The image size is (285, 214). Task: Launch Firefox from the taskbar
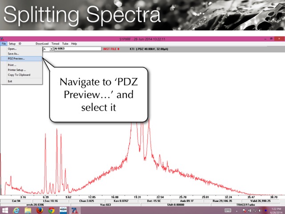pos(40,210)
